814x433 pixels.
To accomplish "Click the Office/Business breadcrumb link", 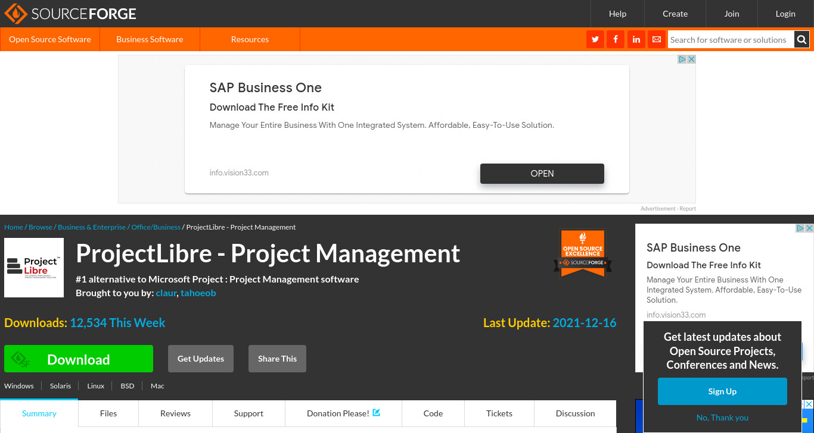I will click(x=156, y=227).
